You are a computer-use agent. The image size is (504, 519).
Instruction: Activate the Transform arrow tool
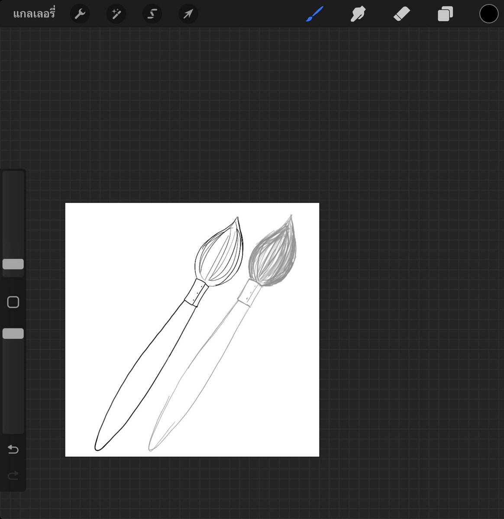pyautogui.click(x=188, y=14)
